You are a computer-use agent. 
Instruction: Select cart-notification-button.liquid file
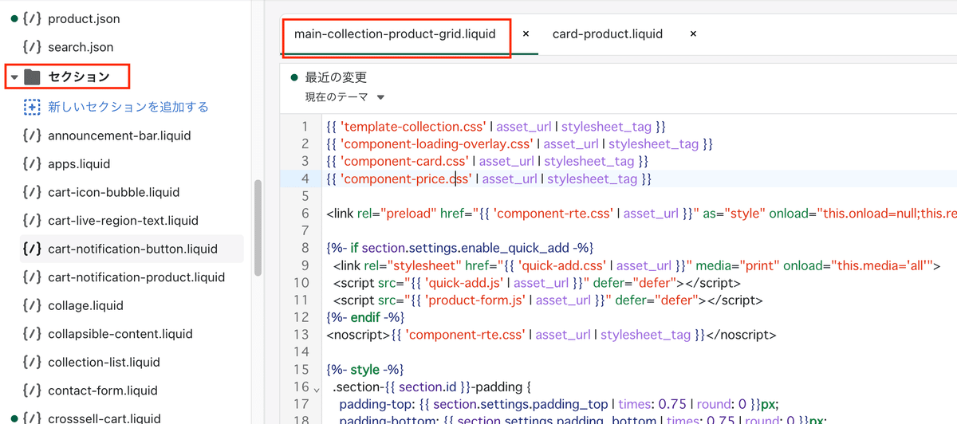[x=132, y=249]
